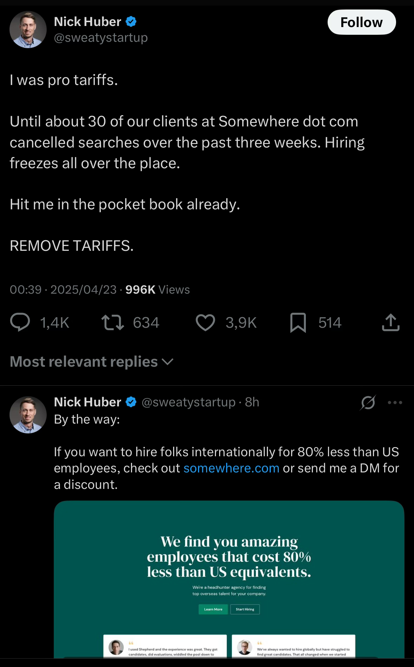This screenshot has height=667, width=414.
Task: Follow Nick Huber
Action: (361, 22)
